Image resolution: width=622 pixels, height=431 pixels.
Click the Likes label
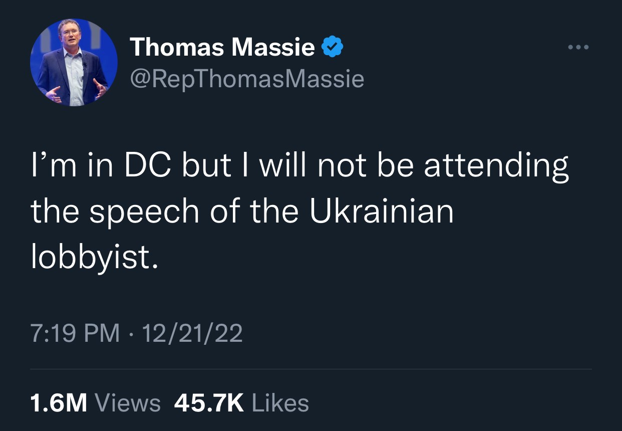[x=280, y=403]
